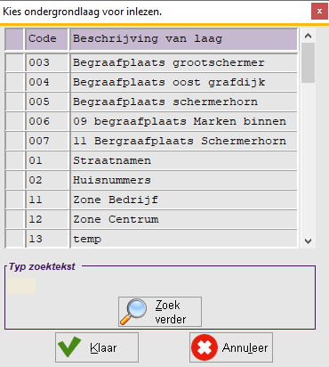Pick the 09 begraafplaats Marken binnen row
The width and height of the screenshot is (329, 367).
click(151, 121)
